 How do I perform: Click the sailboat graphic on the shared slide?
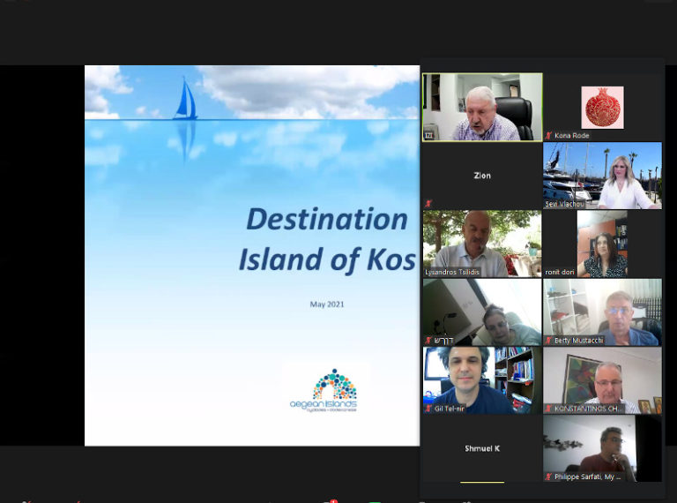click(x=185, y=100)
